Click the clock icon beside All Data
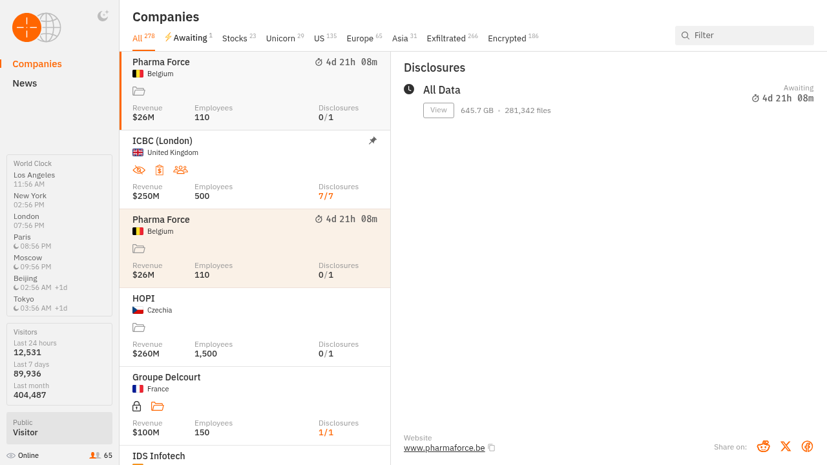Screen dimensions: 827x465 coord(409,89)
